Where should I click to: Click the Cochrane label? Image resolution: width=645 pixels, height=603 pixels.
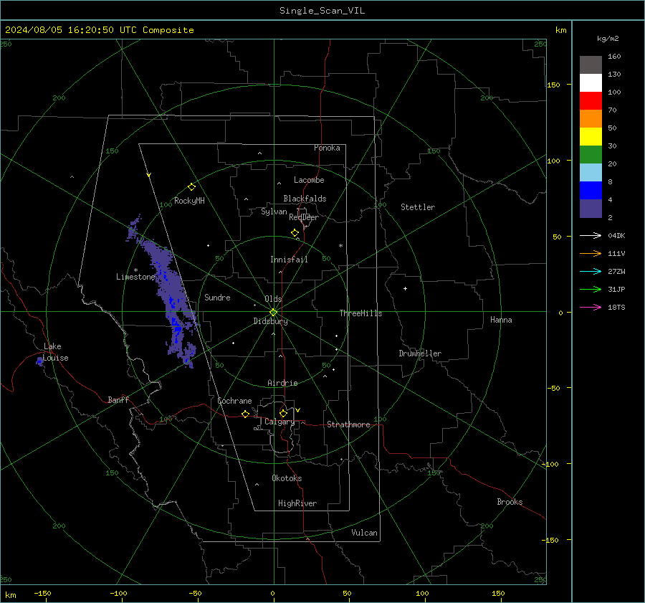pos(234,401)
